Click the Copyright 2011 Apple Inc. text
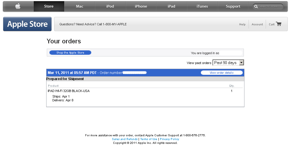Image resolution: width=302 pixels, height=152 pixels. pos(145,143)
